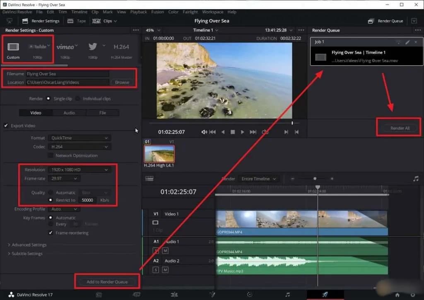Open the Workspace menu
Viewport: 424px width, 300px height.
(212, 12)
